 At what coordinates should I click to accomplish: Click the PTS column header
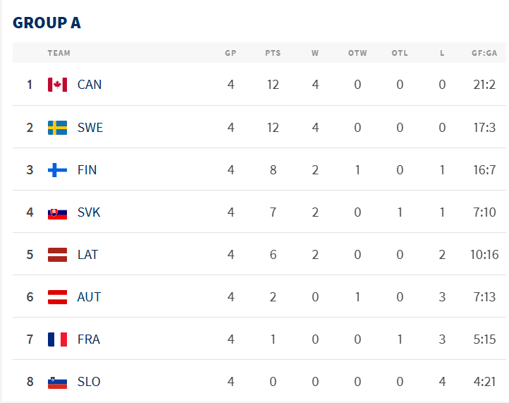273,53
